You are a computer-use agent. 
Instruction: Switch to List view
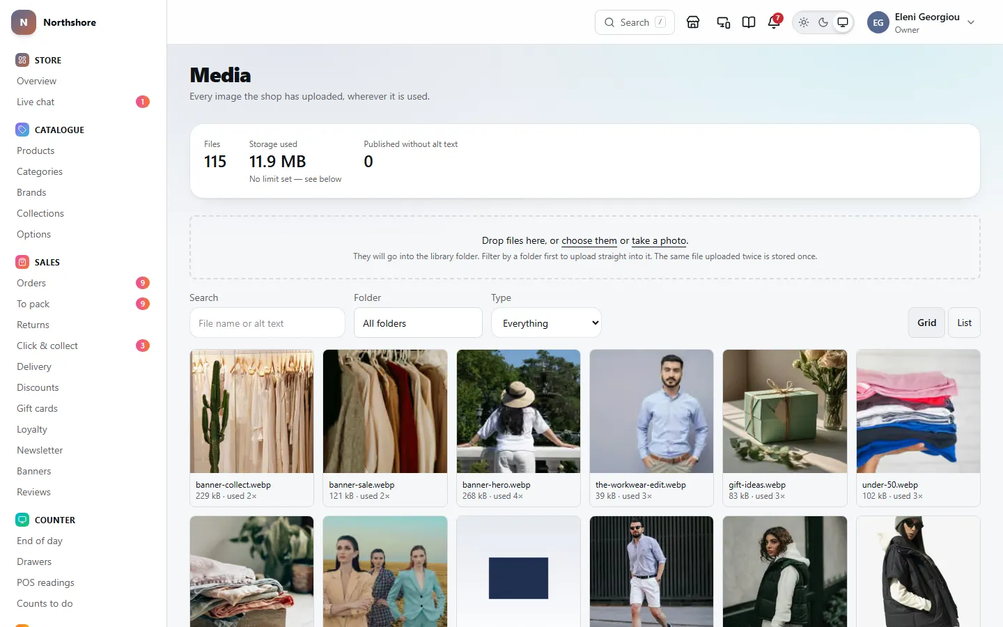[x=964, y=323]
